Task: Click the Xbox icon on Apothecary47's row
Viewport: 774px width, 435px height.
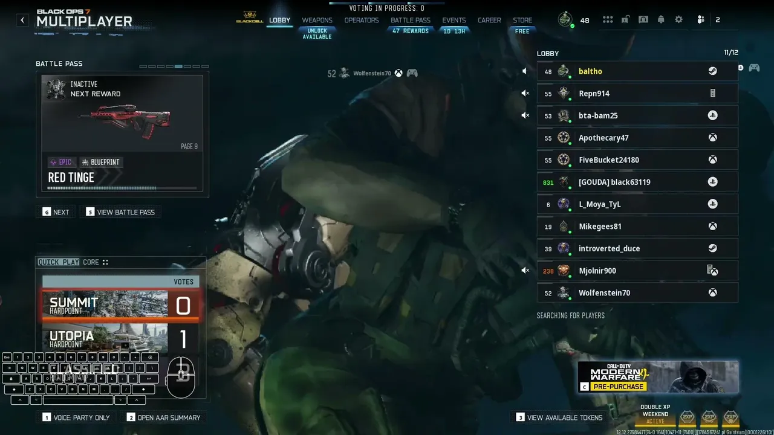Action: tap(713, 138)
